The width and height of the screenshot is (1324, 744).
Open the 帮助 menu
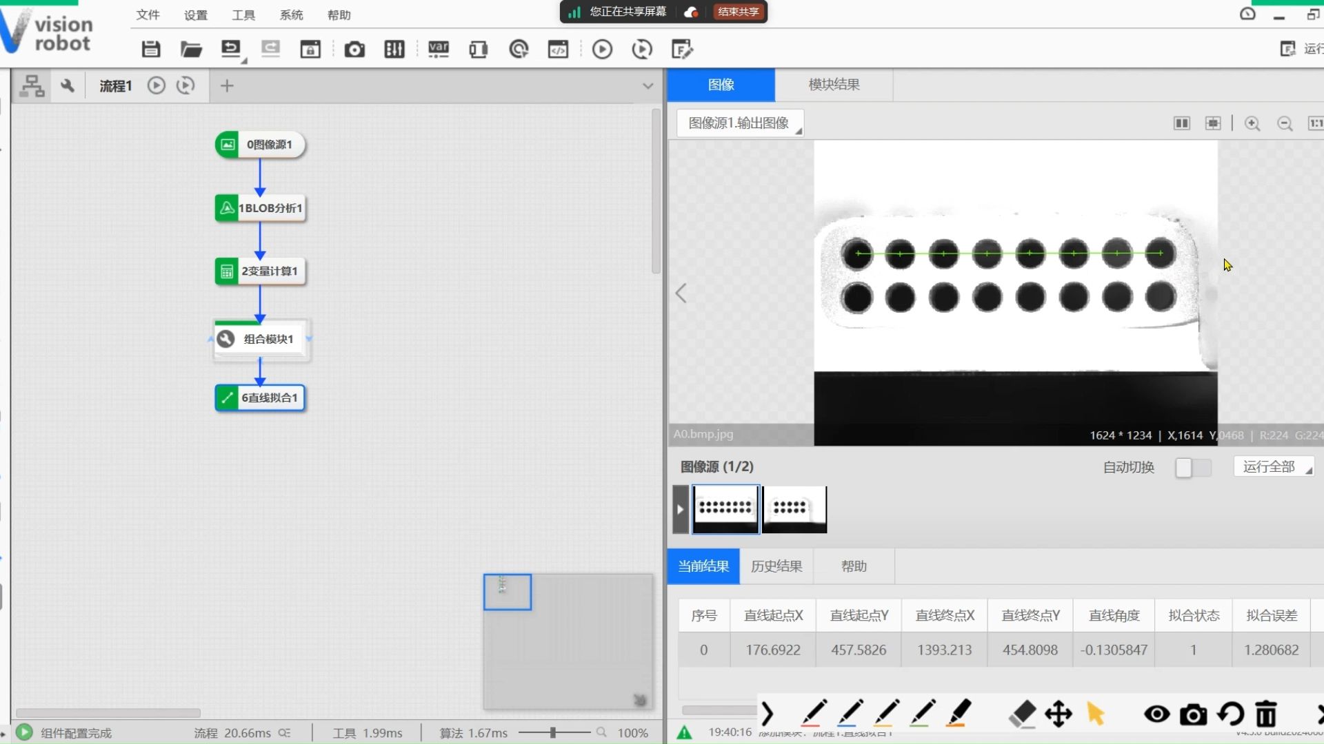pyautogui.click(x=339, y=14)
